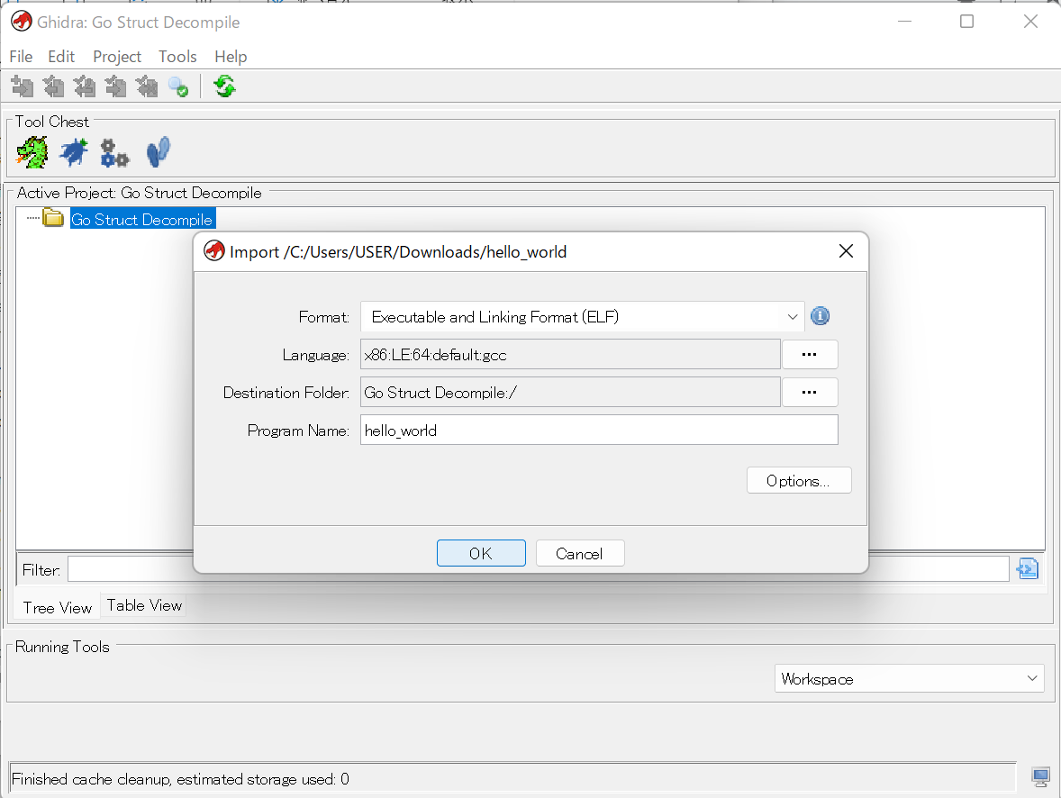Open the Options dialog in Import window
The image size is (1061, 798).
pos(798,479)
